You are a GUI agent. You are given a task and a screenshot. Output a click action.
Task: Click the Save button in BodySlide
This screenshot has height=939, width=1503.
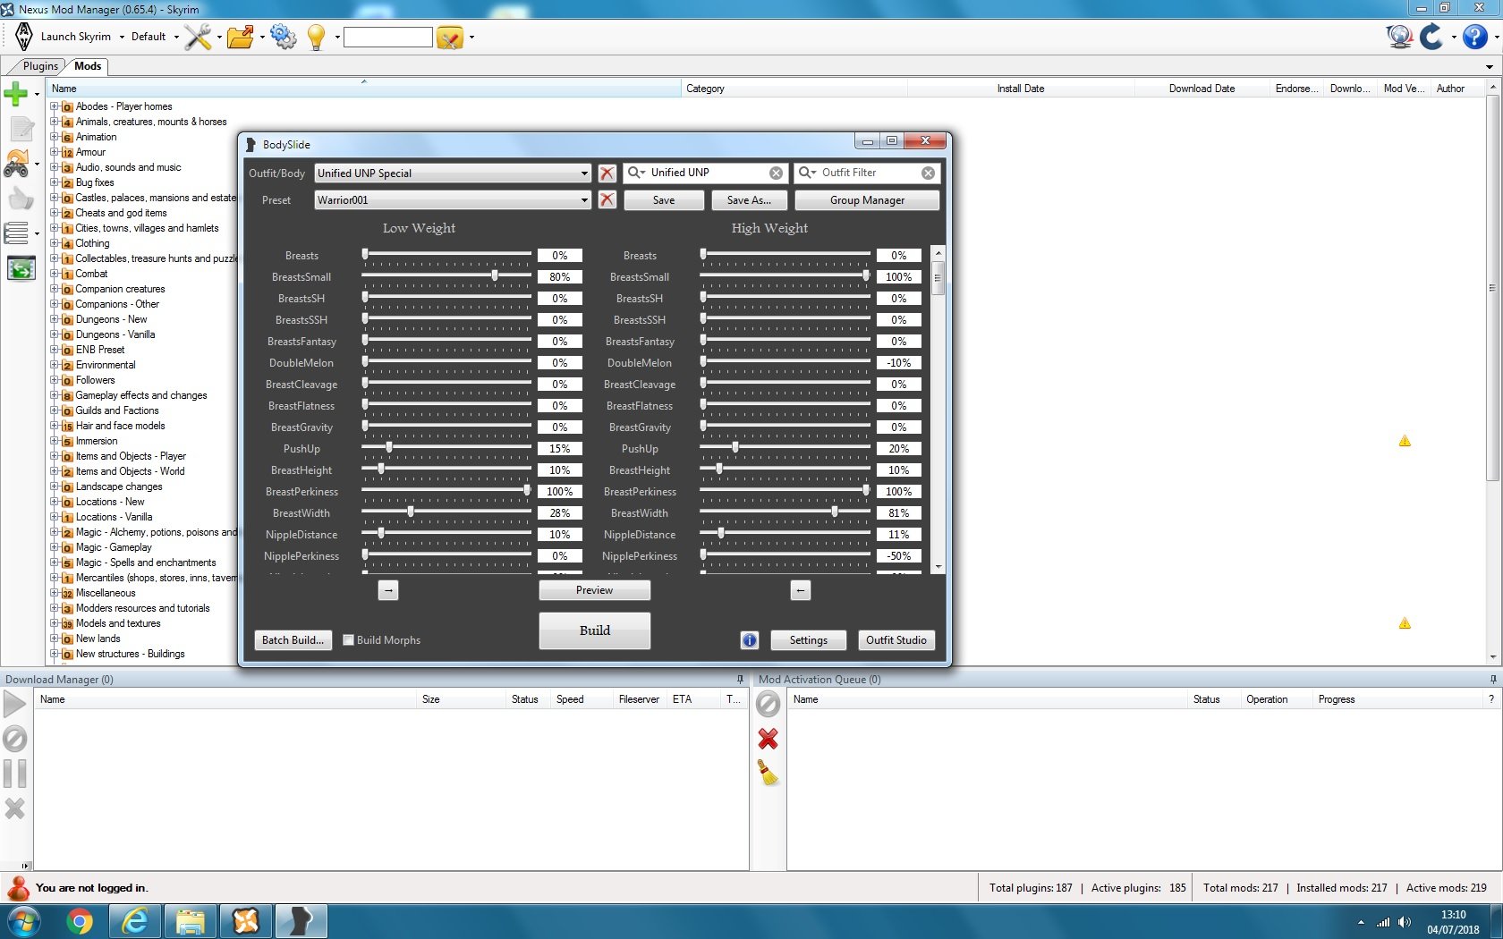pyautogui.click(x=664, y=200)
